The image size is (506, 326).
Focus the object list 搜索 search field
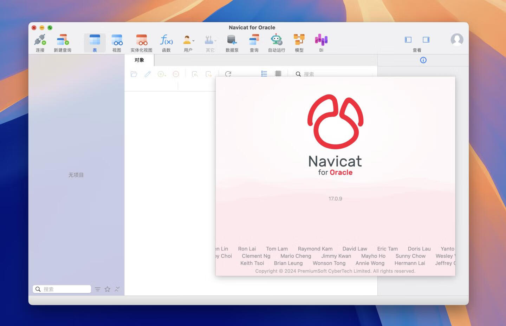pyautogui.click(x=332, y=74)
